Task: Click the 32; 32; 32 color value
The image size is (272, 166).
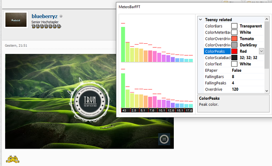Action: pos(248,58)
